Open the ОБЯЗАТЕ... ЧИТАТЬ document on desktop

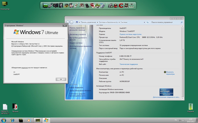point(5,109)
